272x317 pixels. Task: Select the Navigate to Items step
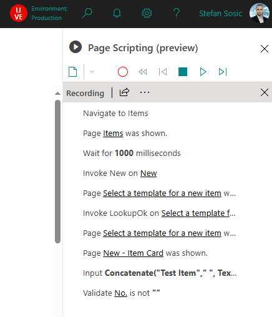pos(115,114)
